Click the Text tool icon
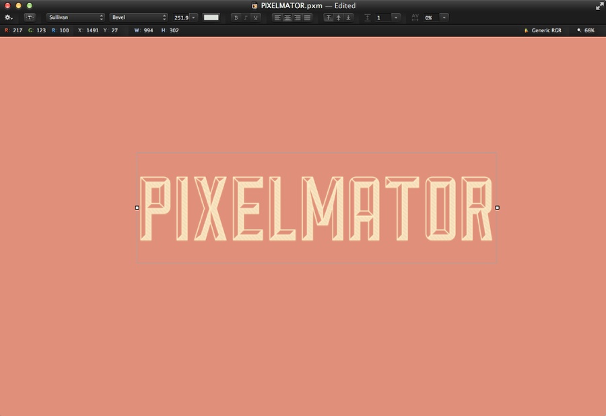This screenshot has height=416, width=606. click(x=30, y=18)
